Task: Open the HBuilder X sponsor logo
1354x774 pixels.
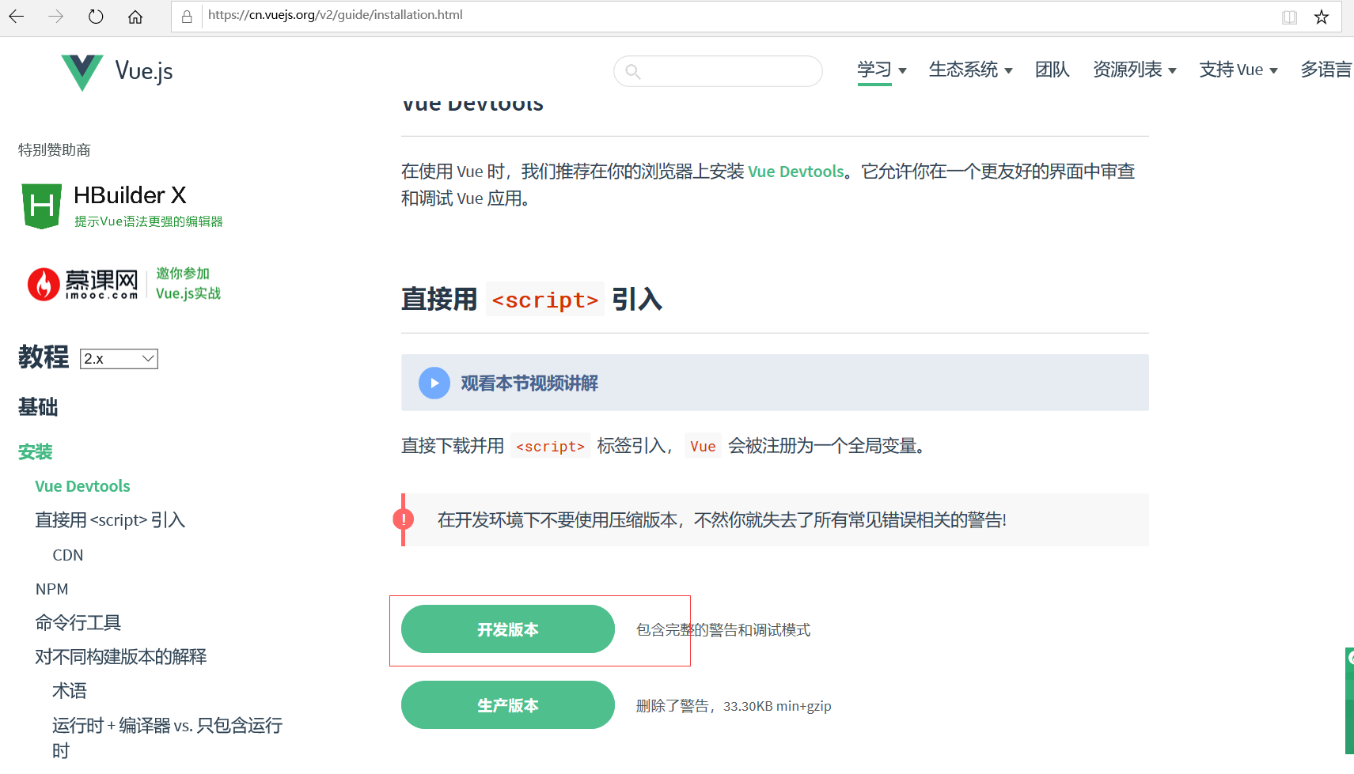Action: point(123,206)
